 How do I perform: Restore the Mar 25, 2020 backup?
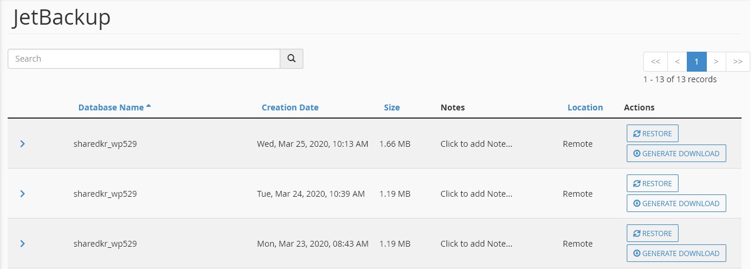653,133
